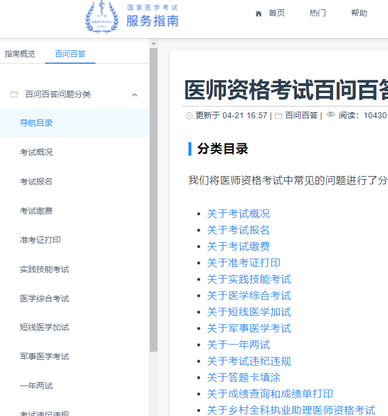The width and height of the screenshot is (388, 416).
Task: Click the folder icon beside 百问百答问题分类
Action: click(14, 94)
